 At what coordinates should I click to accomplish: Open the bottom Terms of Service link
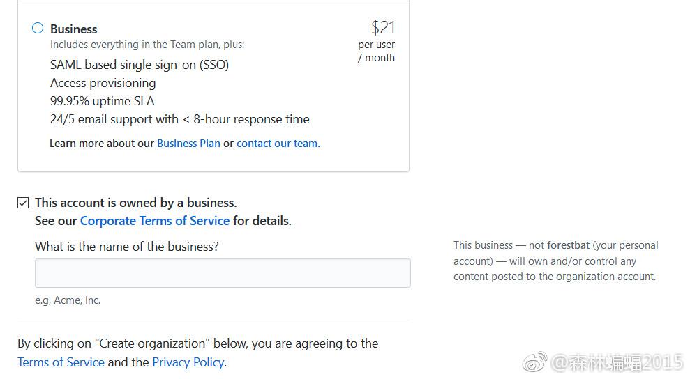click(61, 362)
